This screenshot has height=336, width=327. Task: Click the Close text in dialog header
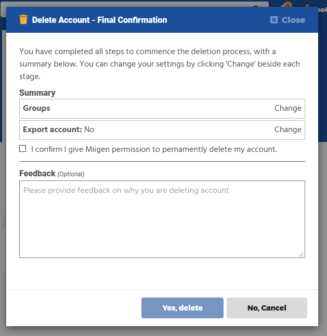point(293,20)
